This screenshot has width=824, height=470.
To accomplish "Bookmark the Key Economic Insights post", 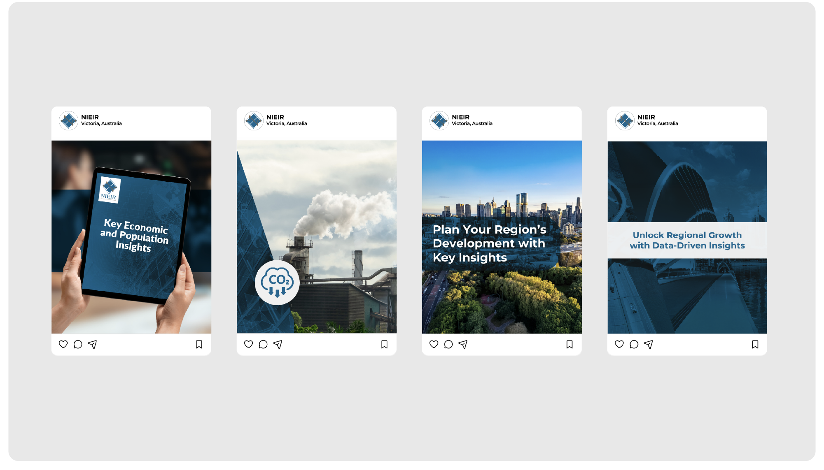I will (x=199, y=344).
